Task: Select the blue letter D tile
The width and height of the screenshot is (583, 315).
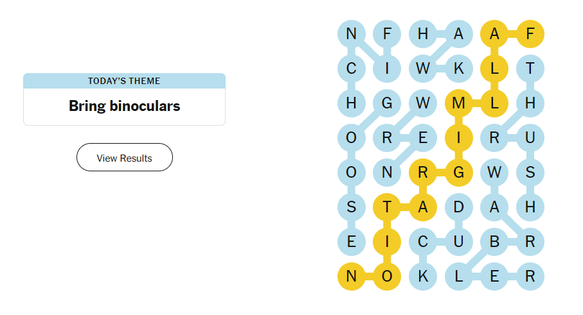Action: [x=458, y=207]
